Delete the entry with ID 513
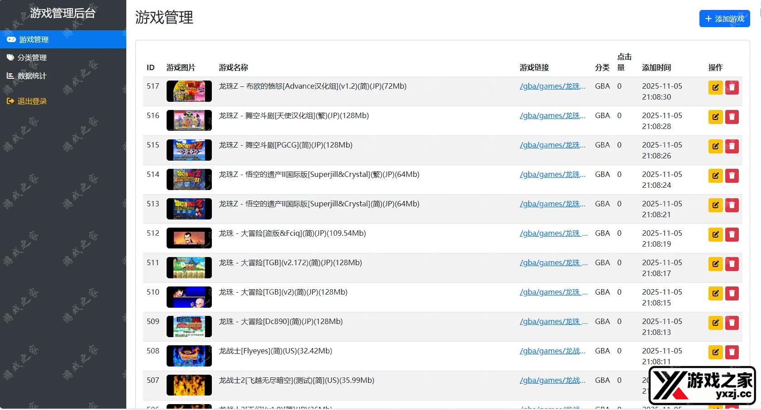 (732, 205)
